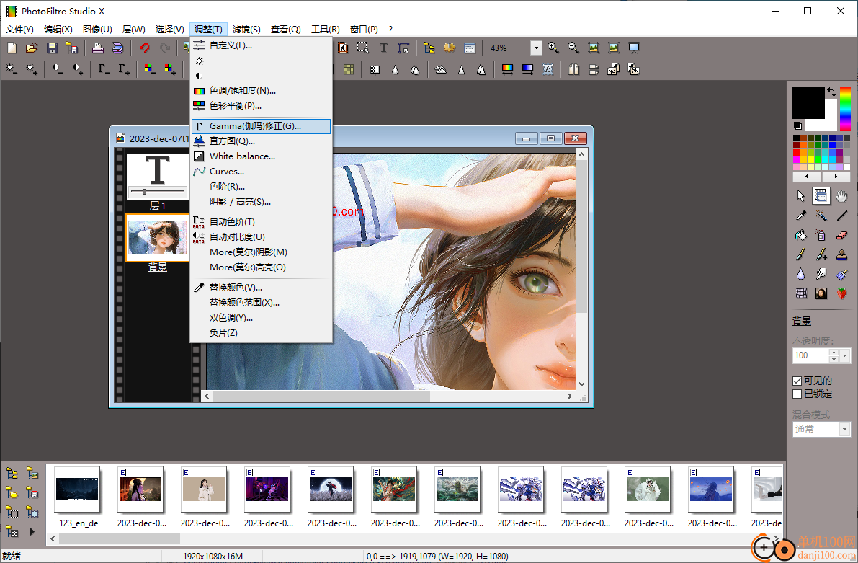Select the 背景 layer thumbnail
Screen dimensions: 858x563
coord(158,238)
